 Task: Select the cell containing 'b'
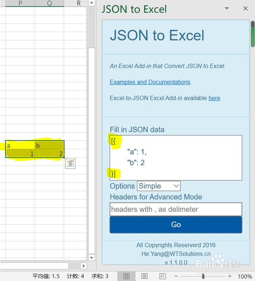coord(49,145)
